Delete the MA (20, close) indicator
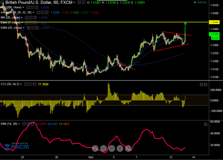Screen dimensions: 223x160 tap(35, 18)
